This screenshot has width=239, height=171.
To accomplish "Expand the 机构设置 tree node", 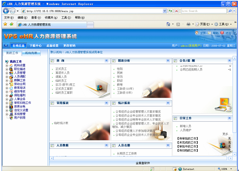I will point(7,66).
